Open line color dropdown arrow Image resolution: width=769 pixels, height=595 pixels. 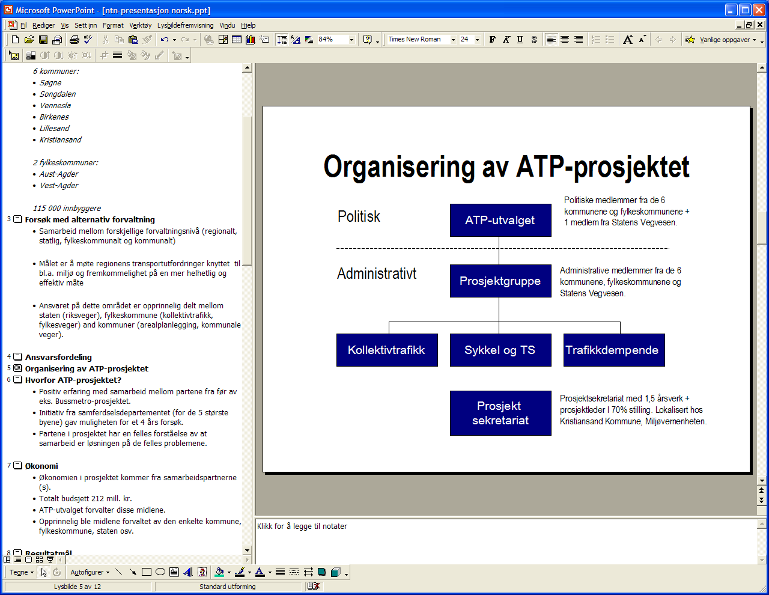pos(249,572)
